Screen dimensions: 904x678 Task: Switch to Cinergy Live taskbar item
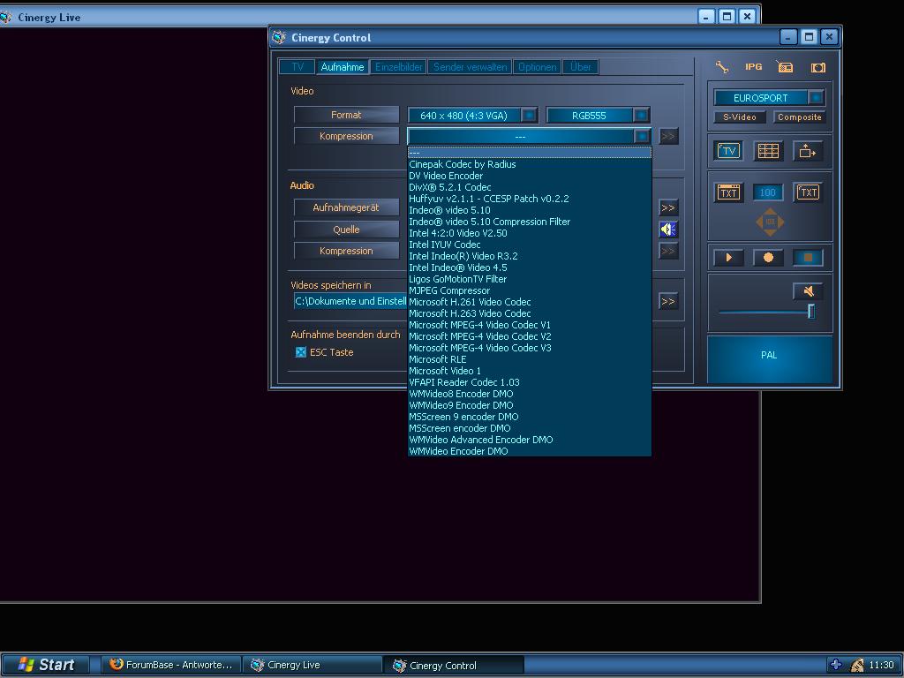point(312,665)
